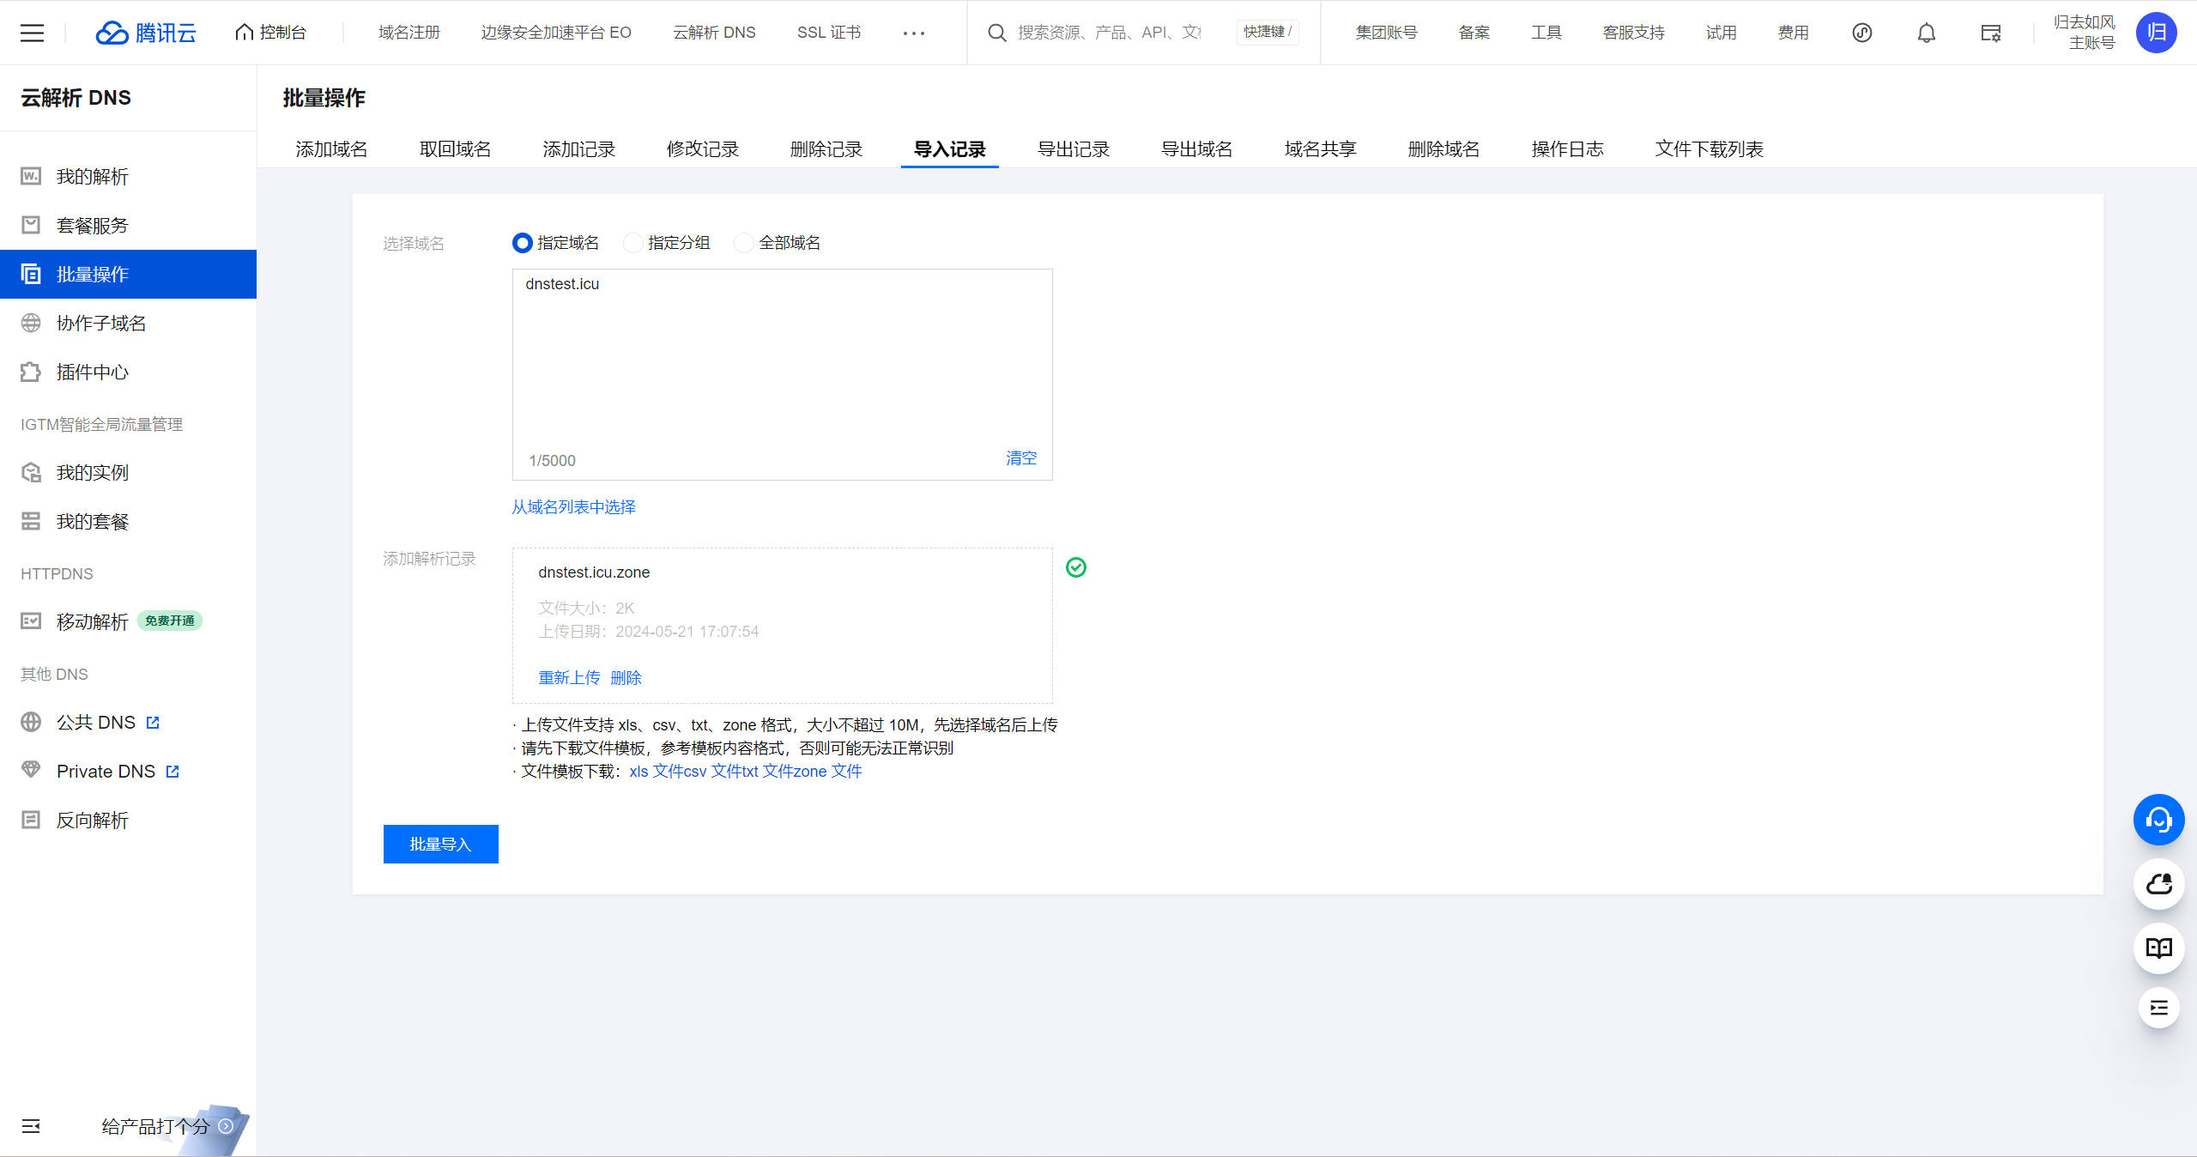Expand the 费用 menu in header

click(x=1793, y=33)
